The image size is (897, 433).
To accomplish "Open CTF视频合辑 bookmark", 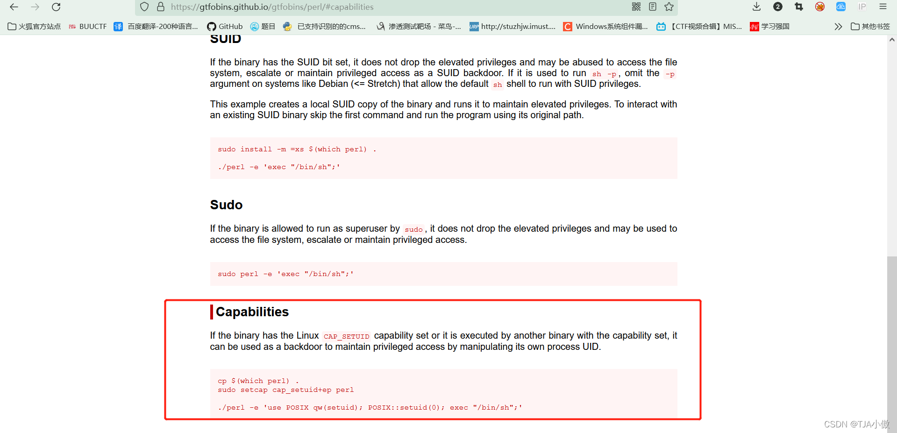I will click(x=699, y=27).
